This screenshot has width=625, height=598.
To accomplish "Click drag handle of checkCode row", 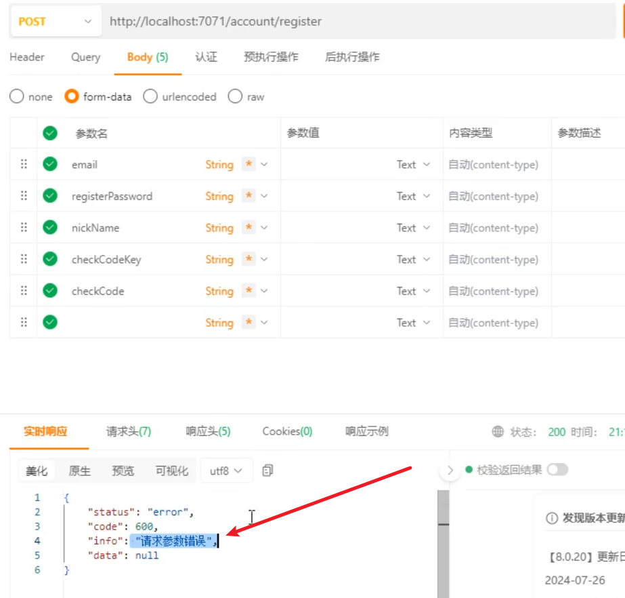I will point(24,291).
